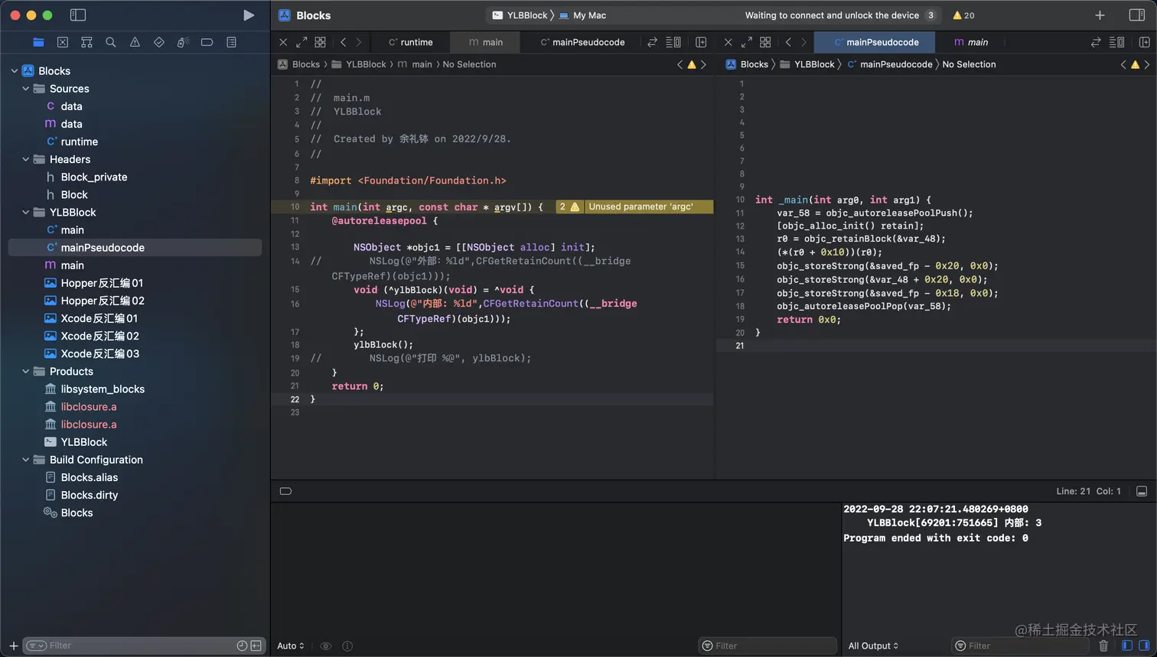Select Block_private header file
The height and width of the screenshot is (657, 1157).
[x=93, y=177]
